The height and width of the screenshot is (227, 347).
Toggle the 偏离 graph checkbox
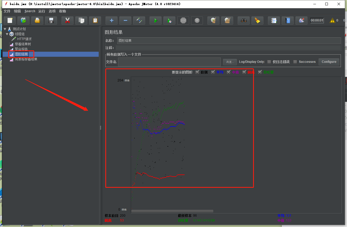pyautogui.click(x=244, y=72)
